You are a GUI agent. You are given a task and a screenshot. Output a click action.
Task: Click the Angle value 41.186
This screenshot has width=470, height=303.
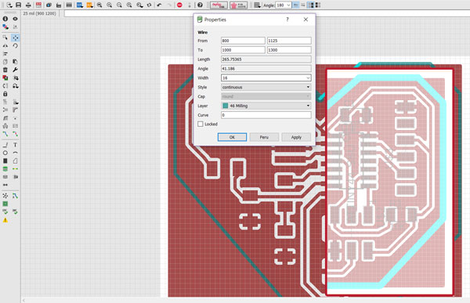[266, 69]
